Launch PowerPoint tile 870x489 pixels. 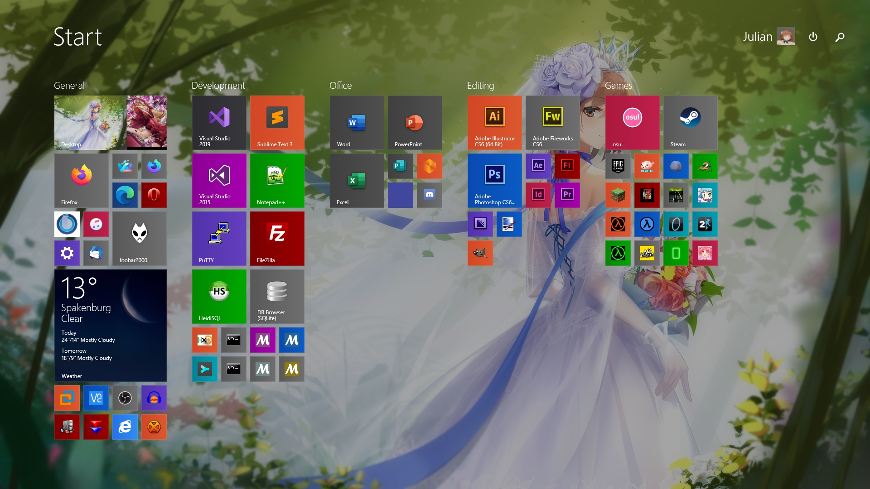tap(415, 123)
